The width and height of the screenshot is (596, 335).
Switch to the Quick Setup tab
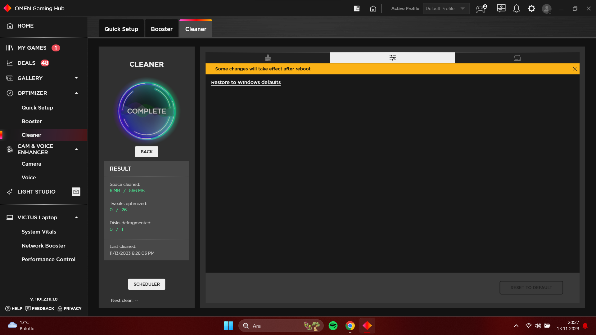[121, 29]
